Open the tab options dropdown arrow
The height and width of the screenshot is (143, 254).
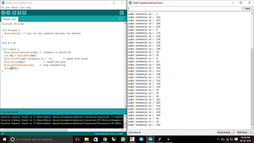[x=121, y=19]
